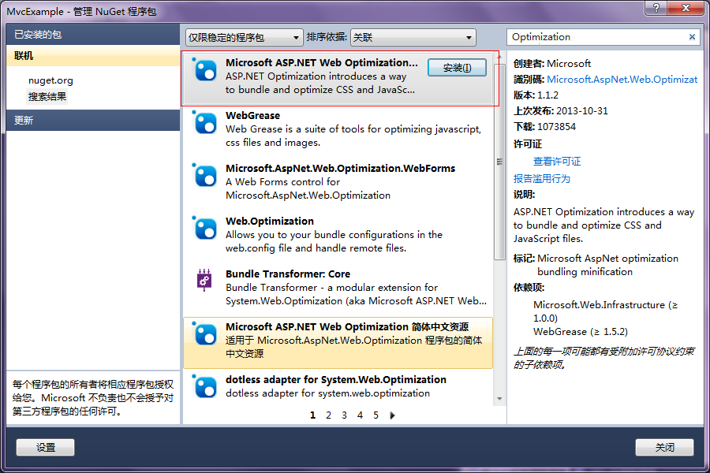
Task: Open the 查看许可证 link
Action: (x=557, y=161)
